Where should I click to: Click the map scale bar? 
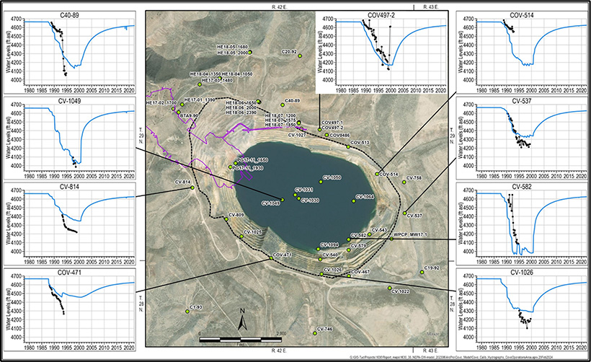(x=240, y=339)
